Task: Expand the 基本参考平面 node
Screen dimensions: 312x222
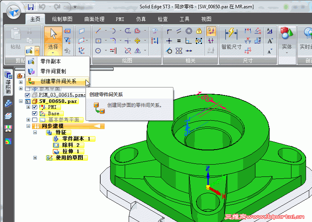Action: click(x=28, y=120)
